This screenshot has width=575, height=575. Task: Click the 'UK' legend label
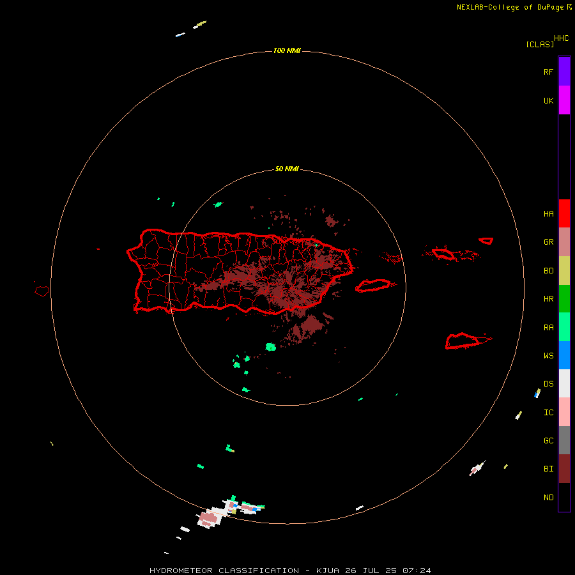[x=548, y=100]
